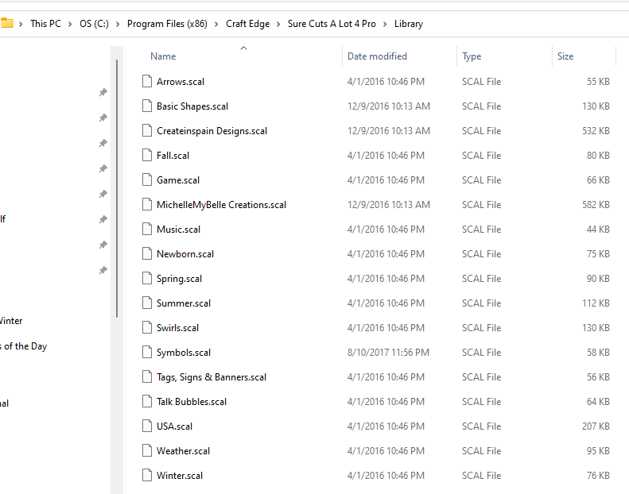Click the Spring.scal file icon
Image resolution: width=629 pixels, height=494 pixels.
pos(147,279)
